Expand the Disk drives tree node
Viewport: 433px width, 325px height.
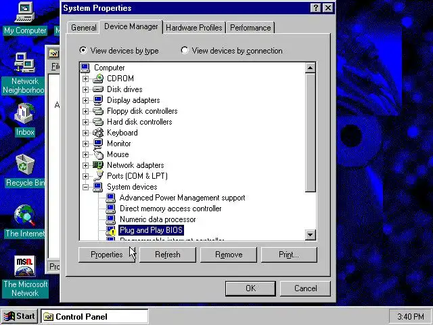pyautogui.click(x=86, y=89)
